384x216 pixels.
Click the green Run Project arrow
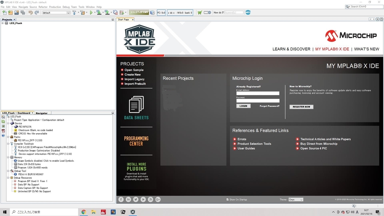pyautogui.click(x=91, y=12)
